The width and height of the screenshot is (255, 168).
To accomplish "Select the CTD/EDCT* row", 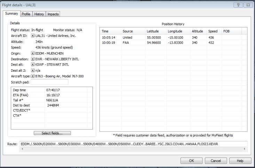I will tap(52, 110).
